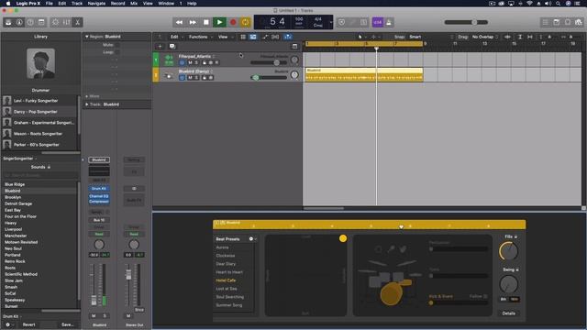The height and width of the screenshot is (330, 587).
Task: Expand the Track Bluebird disclosure triangle
Action: (87, 104)
